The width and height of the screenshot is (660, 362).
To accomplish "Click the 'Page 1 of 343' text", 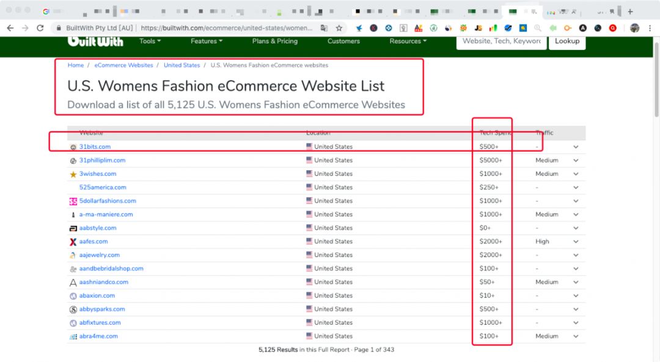I will (x=374, y=350).
